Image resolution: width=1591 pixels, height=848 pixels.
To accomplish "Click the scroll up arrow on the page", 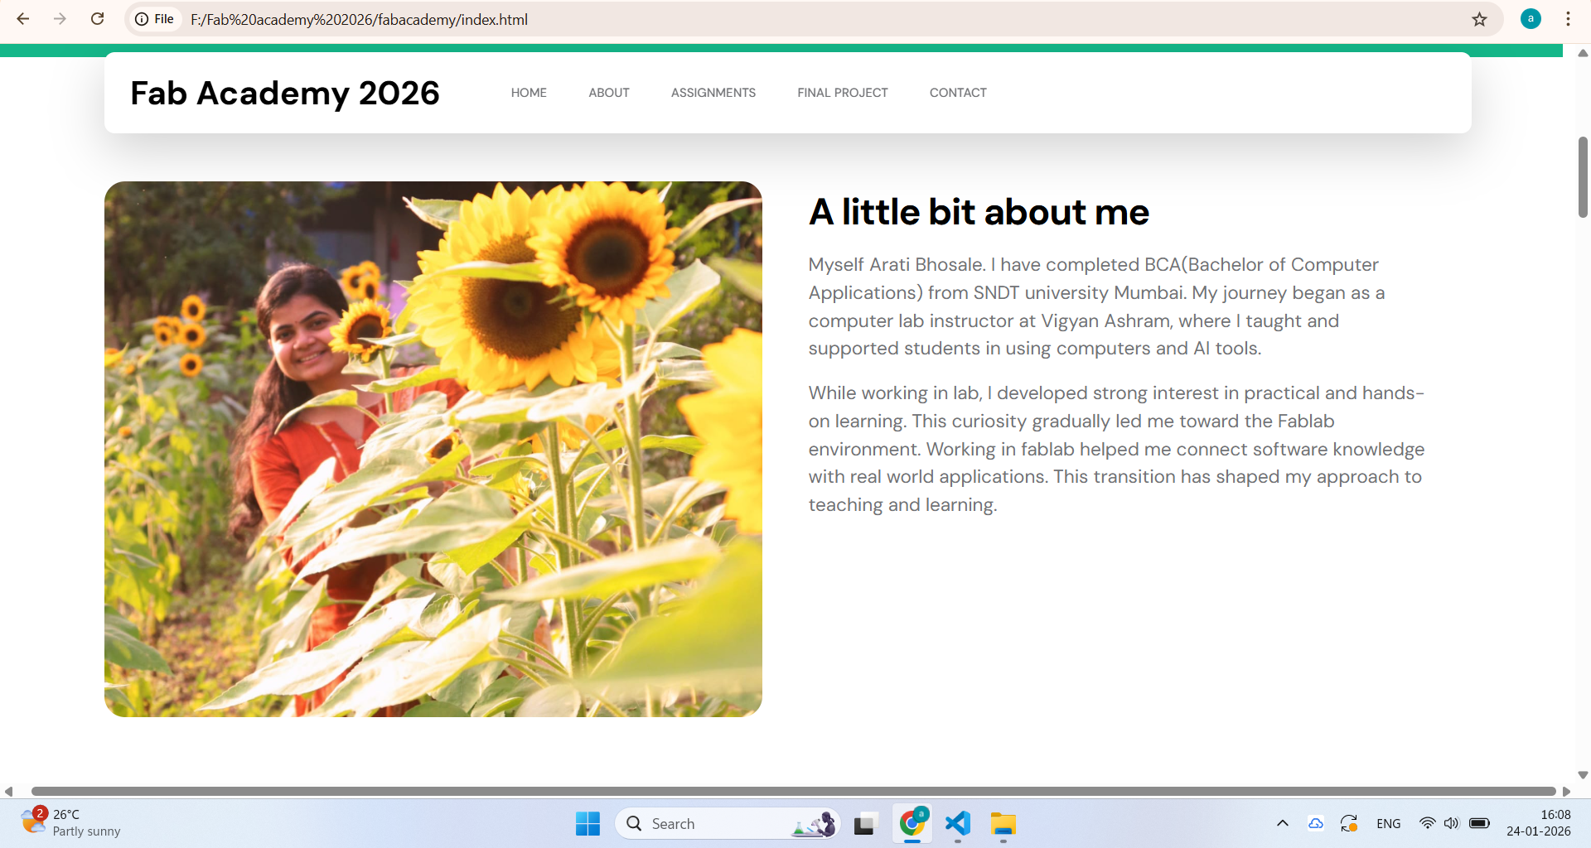I will 1583,53.
